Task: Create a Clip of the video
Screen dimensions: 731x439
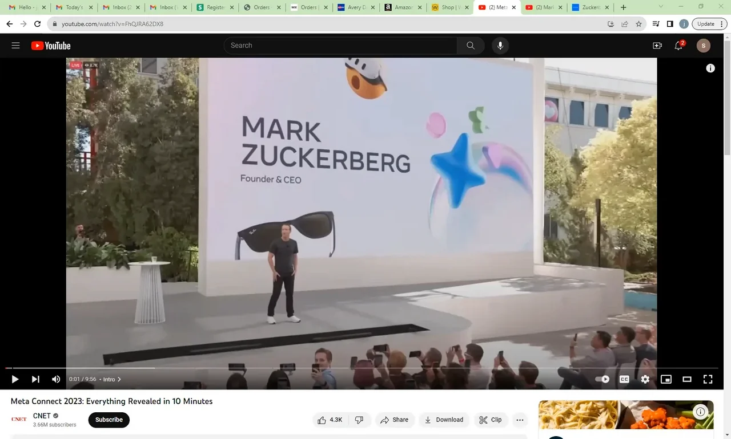Action: (x=491, y=420)
